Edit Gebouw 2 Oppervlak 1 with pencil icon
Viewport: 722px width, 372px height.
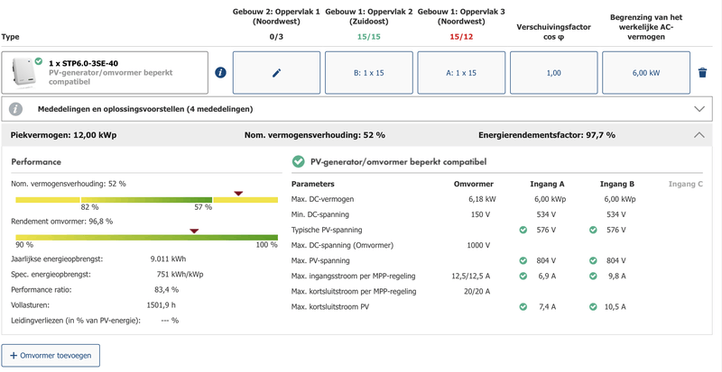click(277, 73)
